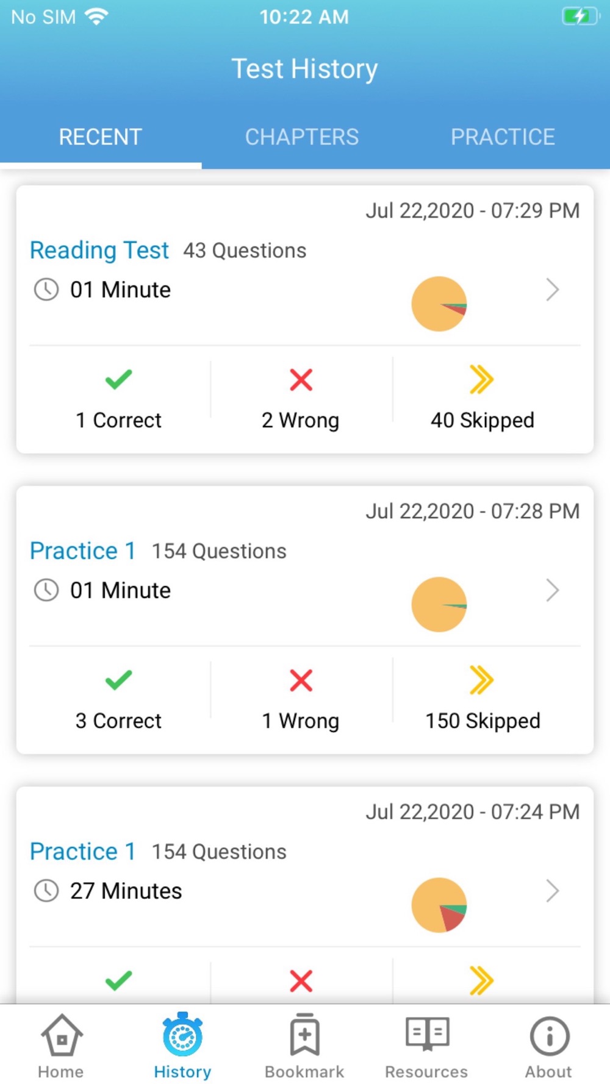
Task: Open the Home tab icon
Action: (61, 1035)
